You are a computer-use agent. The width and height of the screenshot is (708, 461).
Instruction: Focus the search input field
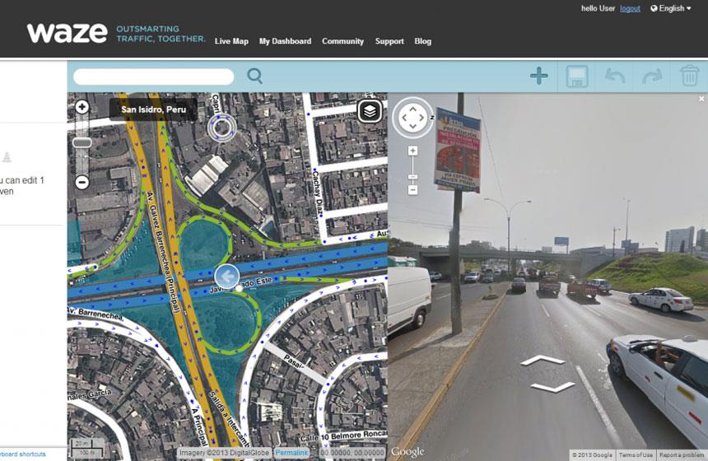click(154, 77)
